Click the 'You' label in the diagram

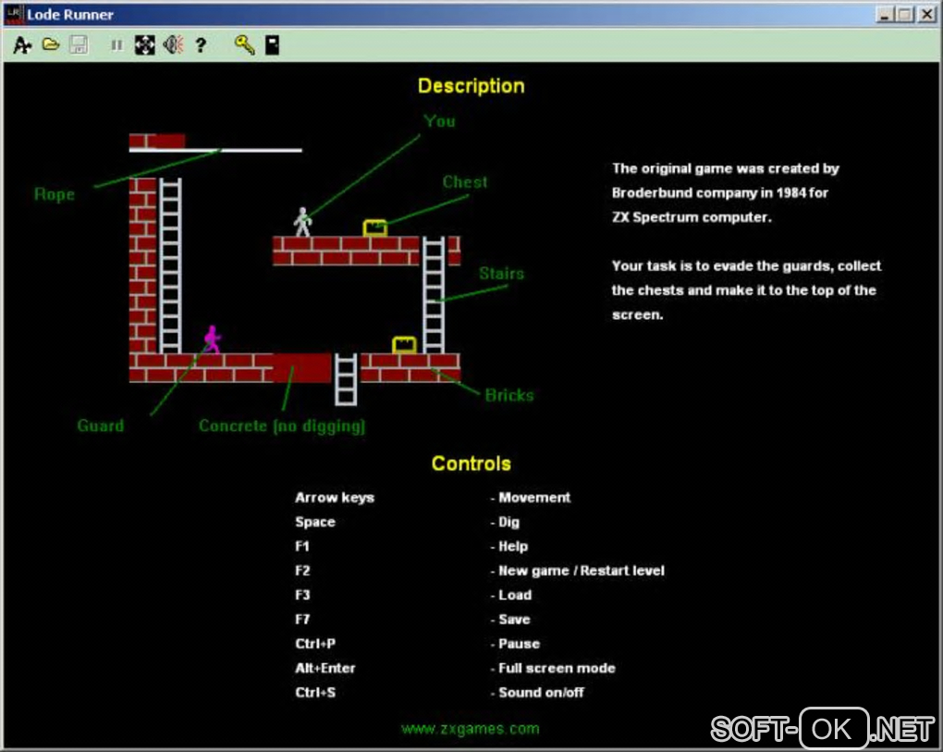coord(440,121)
